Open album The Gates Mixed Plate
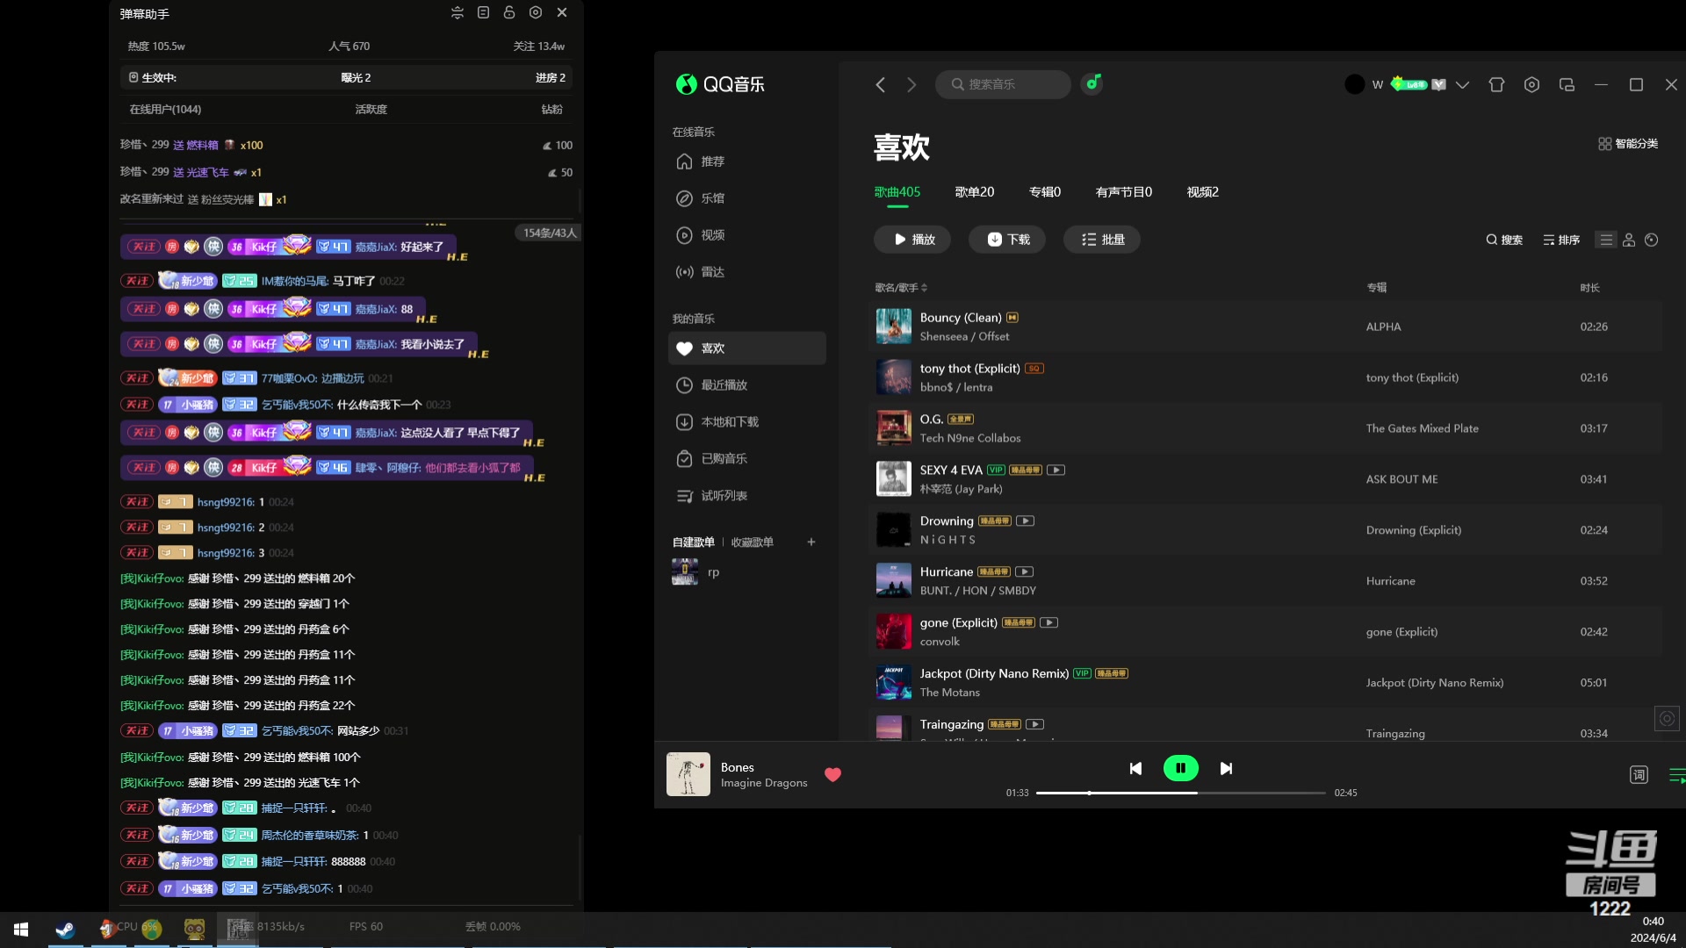The image size is (1686, 948). pos(1422,428)
